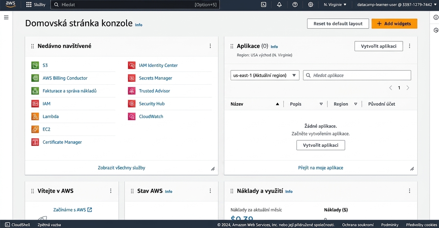
Task: Open the Lambda link
Action: [51, 116]
